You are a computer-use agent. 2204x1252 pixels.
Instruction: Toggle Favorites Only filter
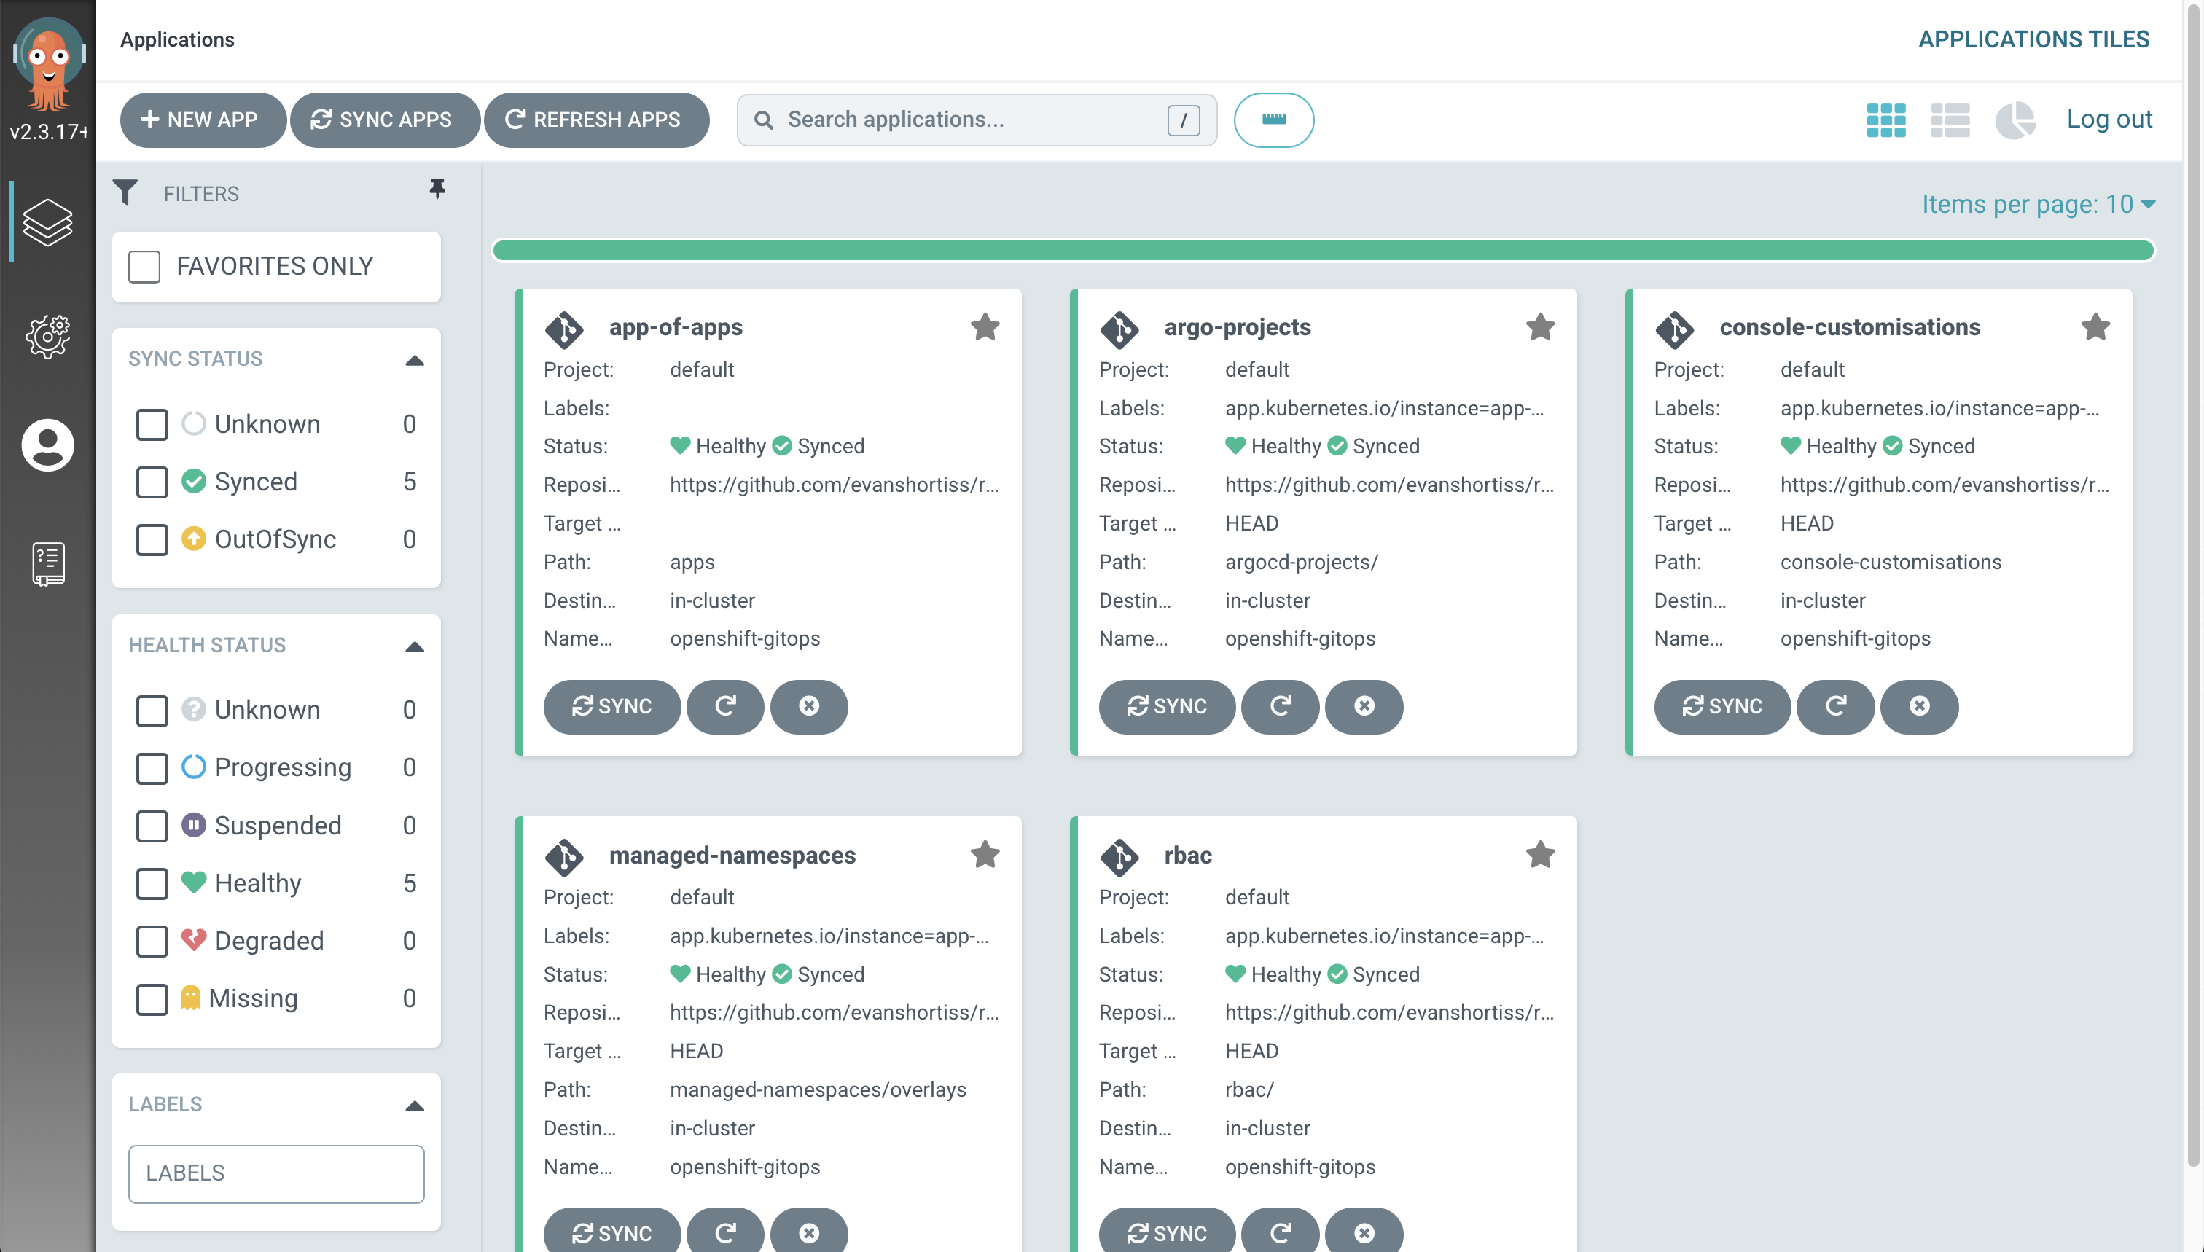(145, 267)
